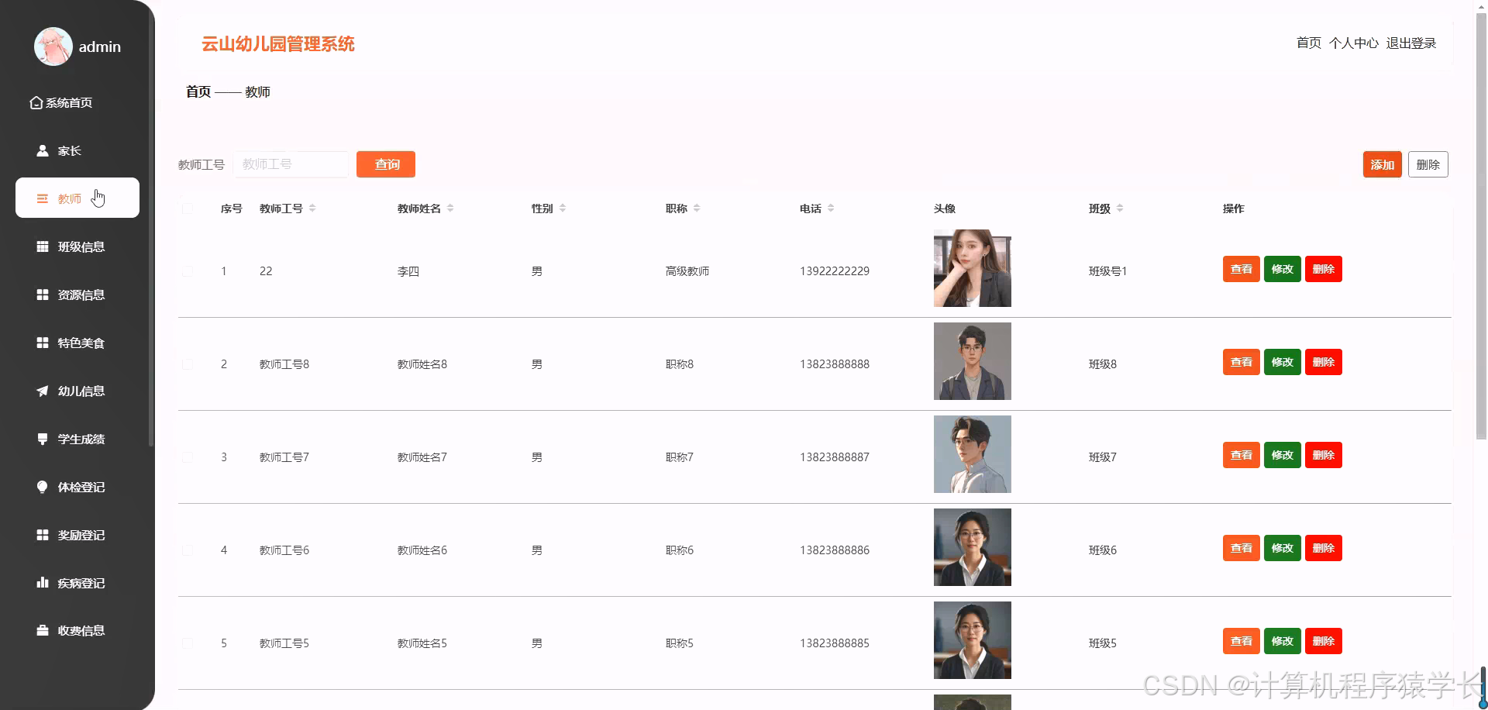
Task: Click 退出登录 to log out
Action: pos(1411,43)
